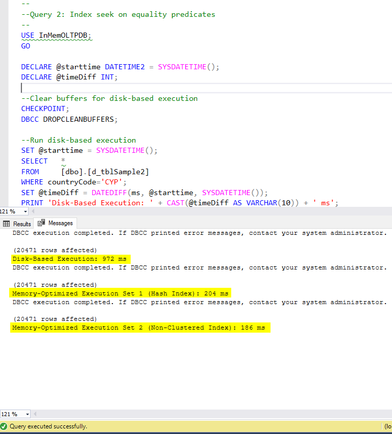Click 'USE InMemOLTPDB;' code line

coord(56,36)
